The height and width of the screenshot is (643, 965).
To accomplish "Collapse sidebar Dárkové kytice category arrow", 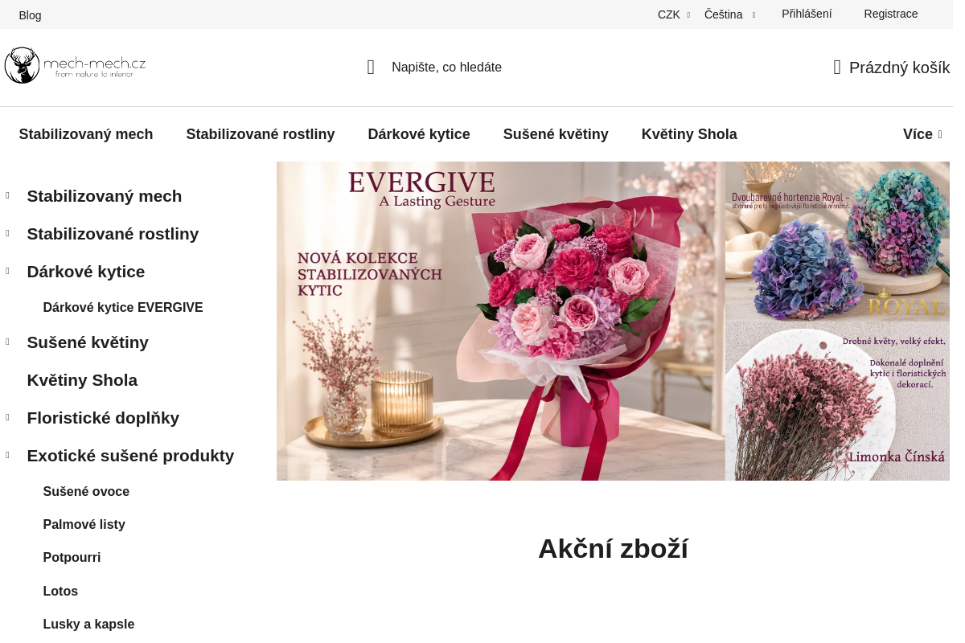I will click(x=8, y=272).
